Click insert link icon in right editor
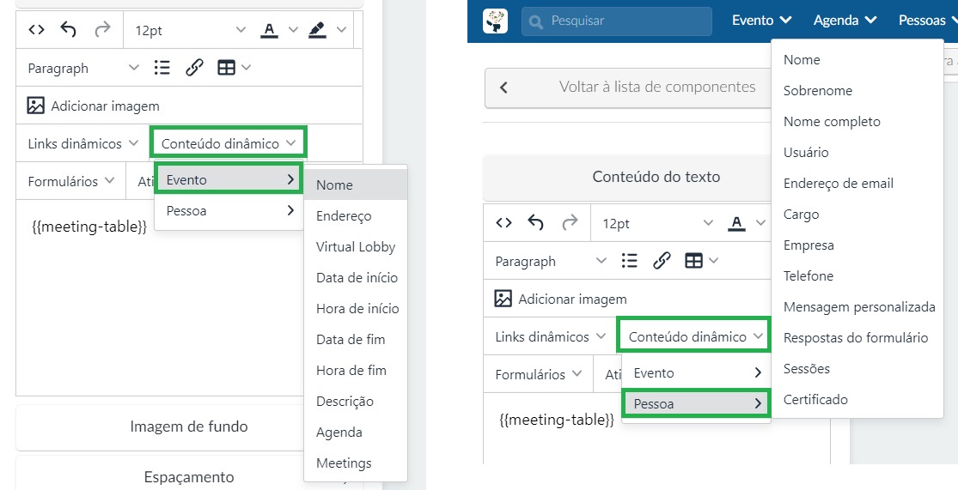 click(x=662, y=261)
